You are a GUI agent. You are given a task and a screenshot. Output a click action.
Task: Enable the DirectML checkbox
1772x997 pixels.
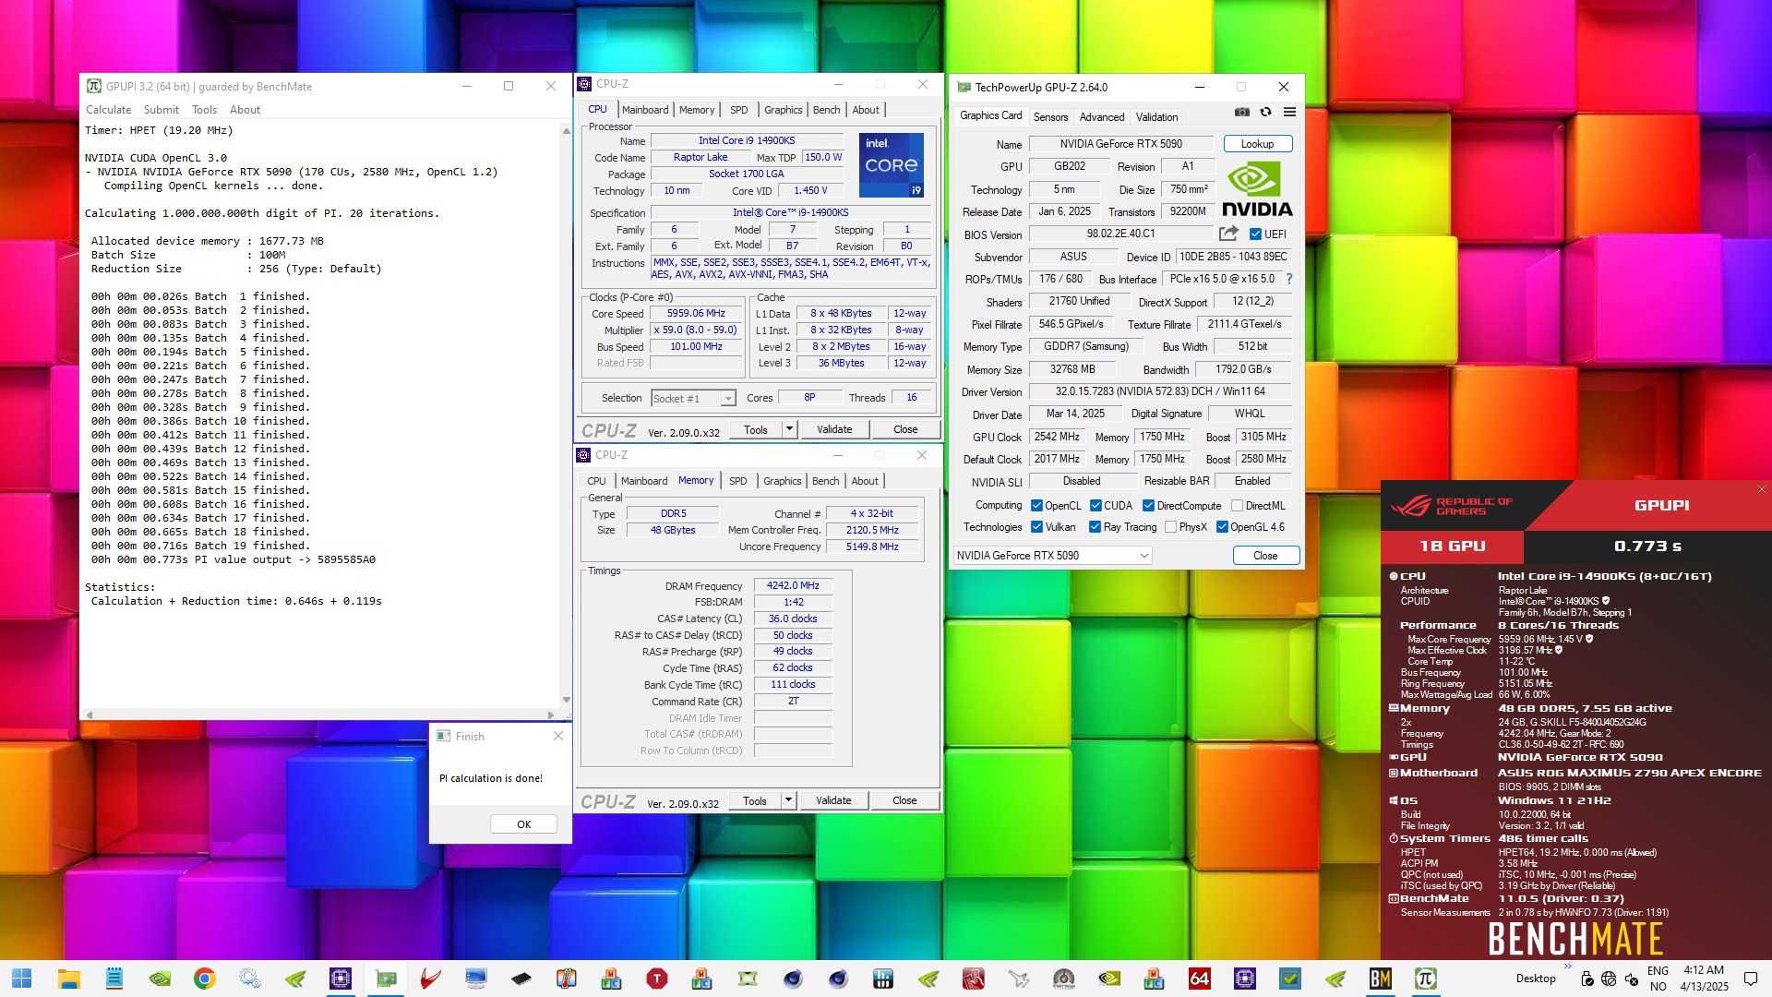coord(1238,506)
